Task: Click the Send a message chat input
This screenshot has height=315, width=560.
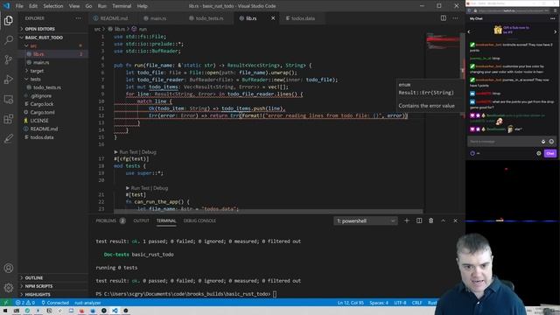Action: (x=502, y=142)
